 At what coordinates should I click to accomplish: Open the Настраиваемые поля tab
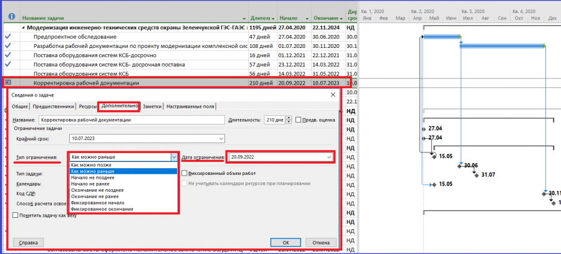coord(190,106)
